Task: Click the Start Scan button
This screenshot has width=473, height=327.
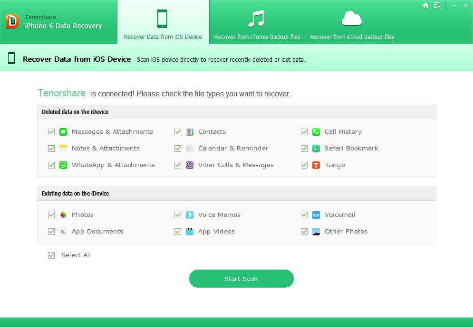Action: 241,279
